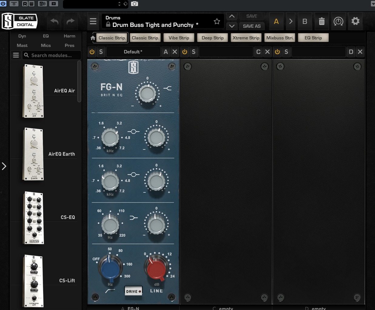375x310 pixels.
Task: Switch to the EQ Strip tab
Action: pos(313,38)
